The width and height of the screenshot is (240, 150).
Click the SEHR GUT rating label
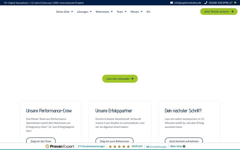(x=137, y=146)
